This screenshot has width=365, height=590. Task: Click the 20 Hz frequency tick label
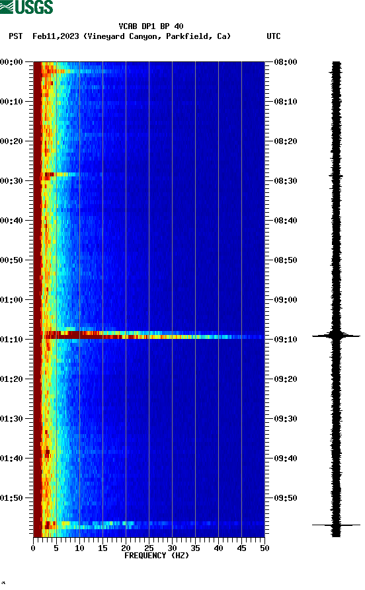coord(126,548)
